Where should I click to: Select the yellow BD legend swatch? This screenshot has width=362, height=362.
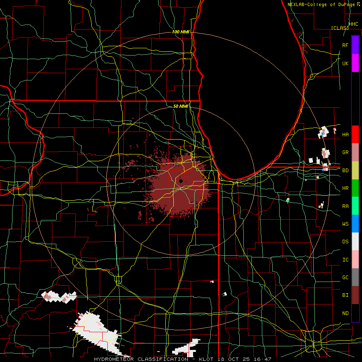[x=355, y=170]
